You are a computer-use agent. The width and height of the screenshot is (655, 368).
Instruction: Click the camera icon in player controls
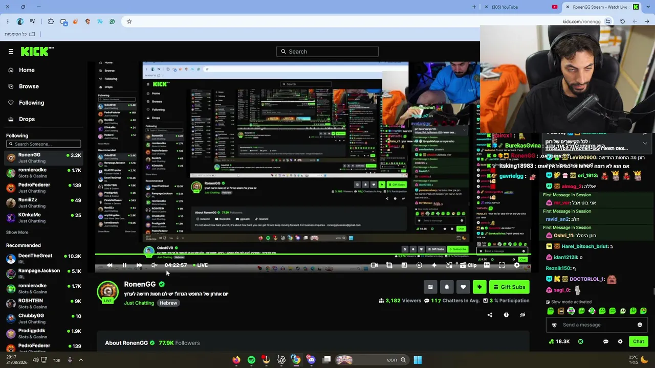tap(374, 265)
